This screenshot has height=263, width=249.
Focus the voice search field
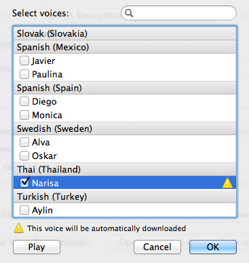pyautogui.click(x=179, y=13)
